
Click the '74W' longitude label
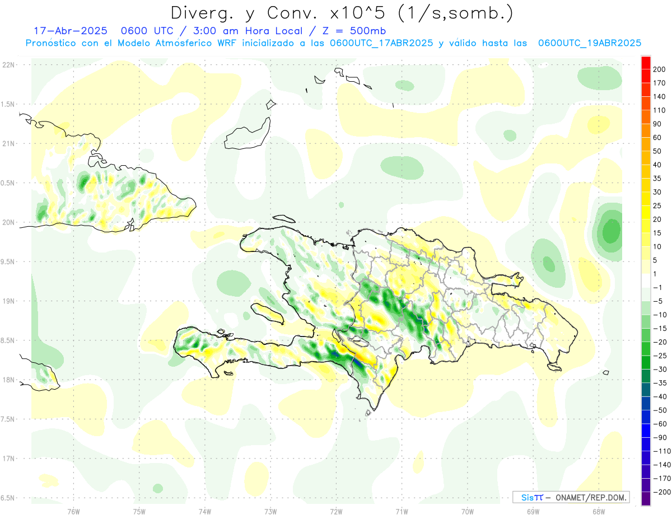tap(204, 511)
